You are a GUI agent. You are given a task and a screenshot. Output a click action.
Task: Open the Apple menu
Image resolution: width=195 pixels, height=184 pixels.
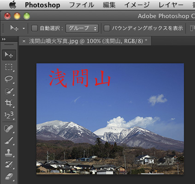click(x=12, y=5)
